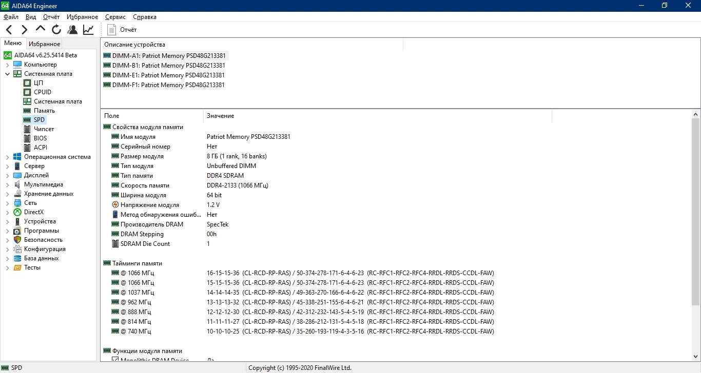This screenshot has width=701, height=373.
Task: Click the Безопасность shield icon
Action: [17, 240]
